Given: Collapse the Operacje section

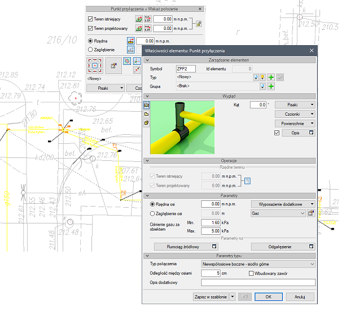Looking at the screenshot, I should [x=147, y=161].
